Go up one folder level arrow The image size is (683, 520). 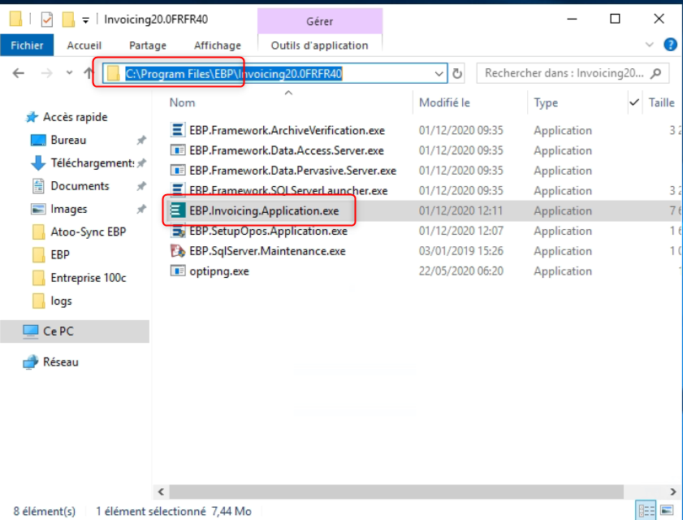pos(89,73)
